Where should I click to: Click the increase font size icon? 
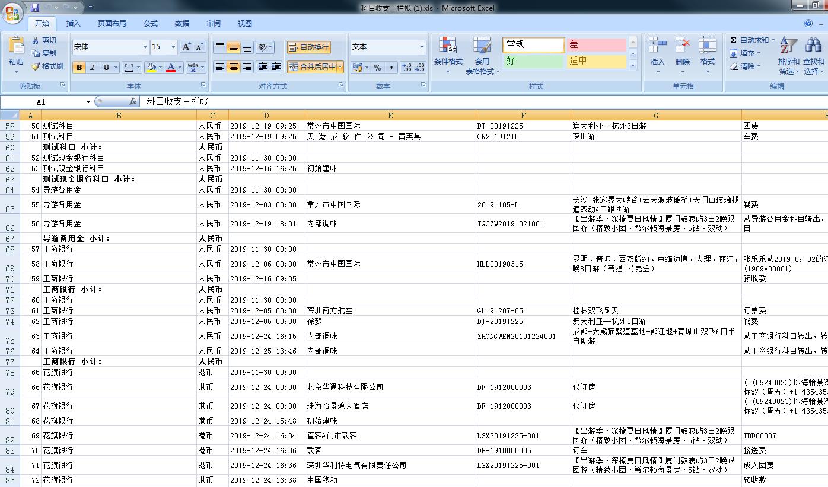click(x=186, y=47)
